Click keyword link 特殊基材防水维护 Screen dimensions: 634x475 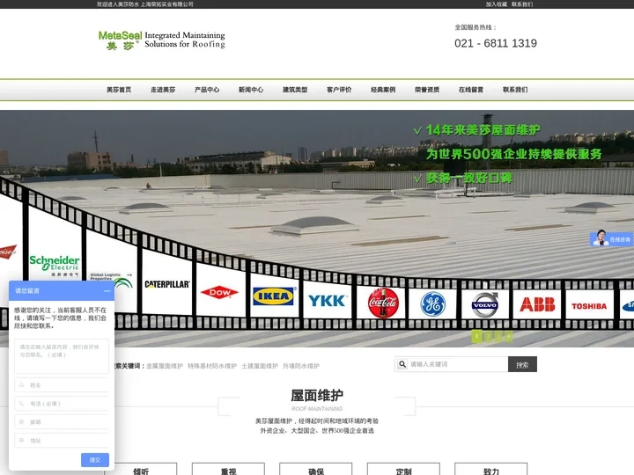(212, 366)
